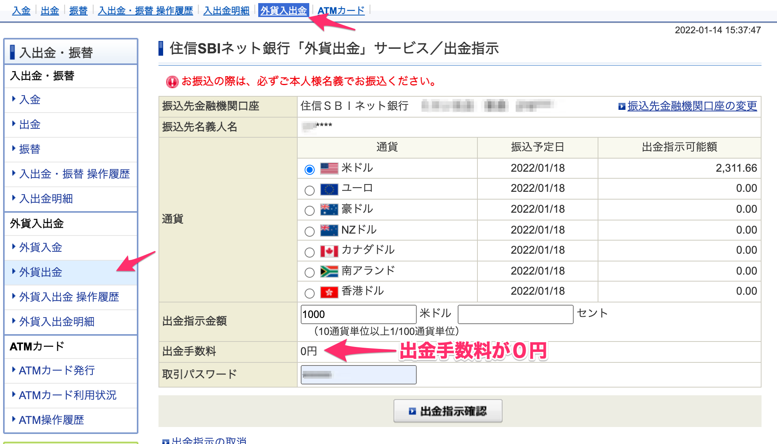Click the EU flag icon for ユーロ
The height and width of the screenshot is (444, 777).
[329, 189]
